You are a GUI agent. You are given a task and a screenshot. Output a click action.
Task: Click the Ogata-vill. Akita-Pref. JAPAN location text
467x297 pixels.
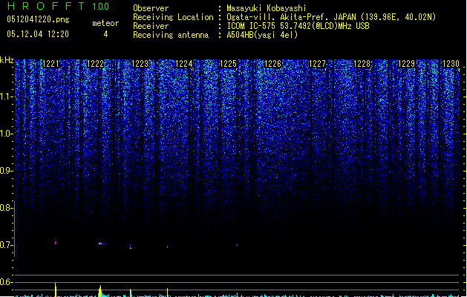331,17
